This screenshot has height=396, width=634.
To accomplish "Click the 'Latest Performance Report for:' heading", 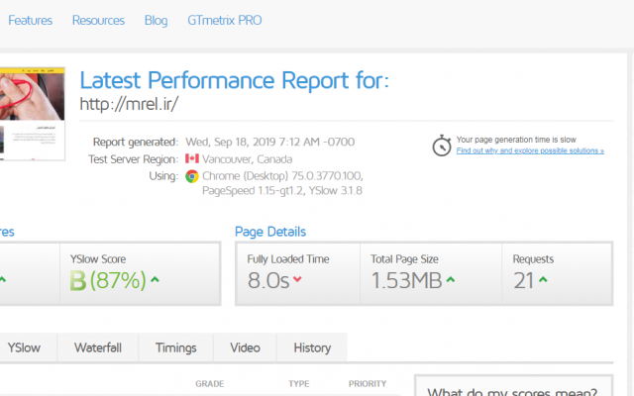I will [234, 80].
